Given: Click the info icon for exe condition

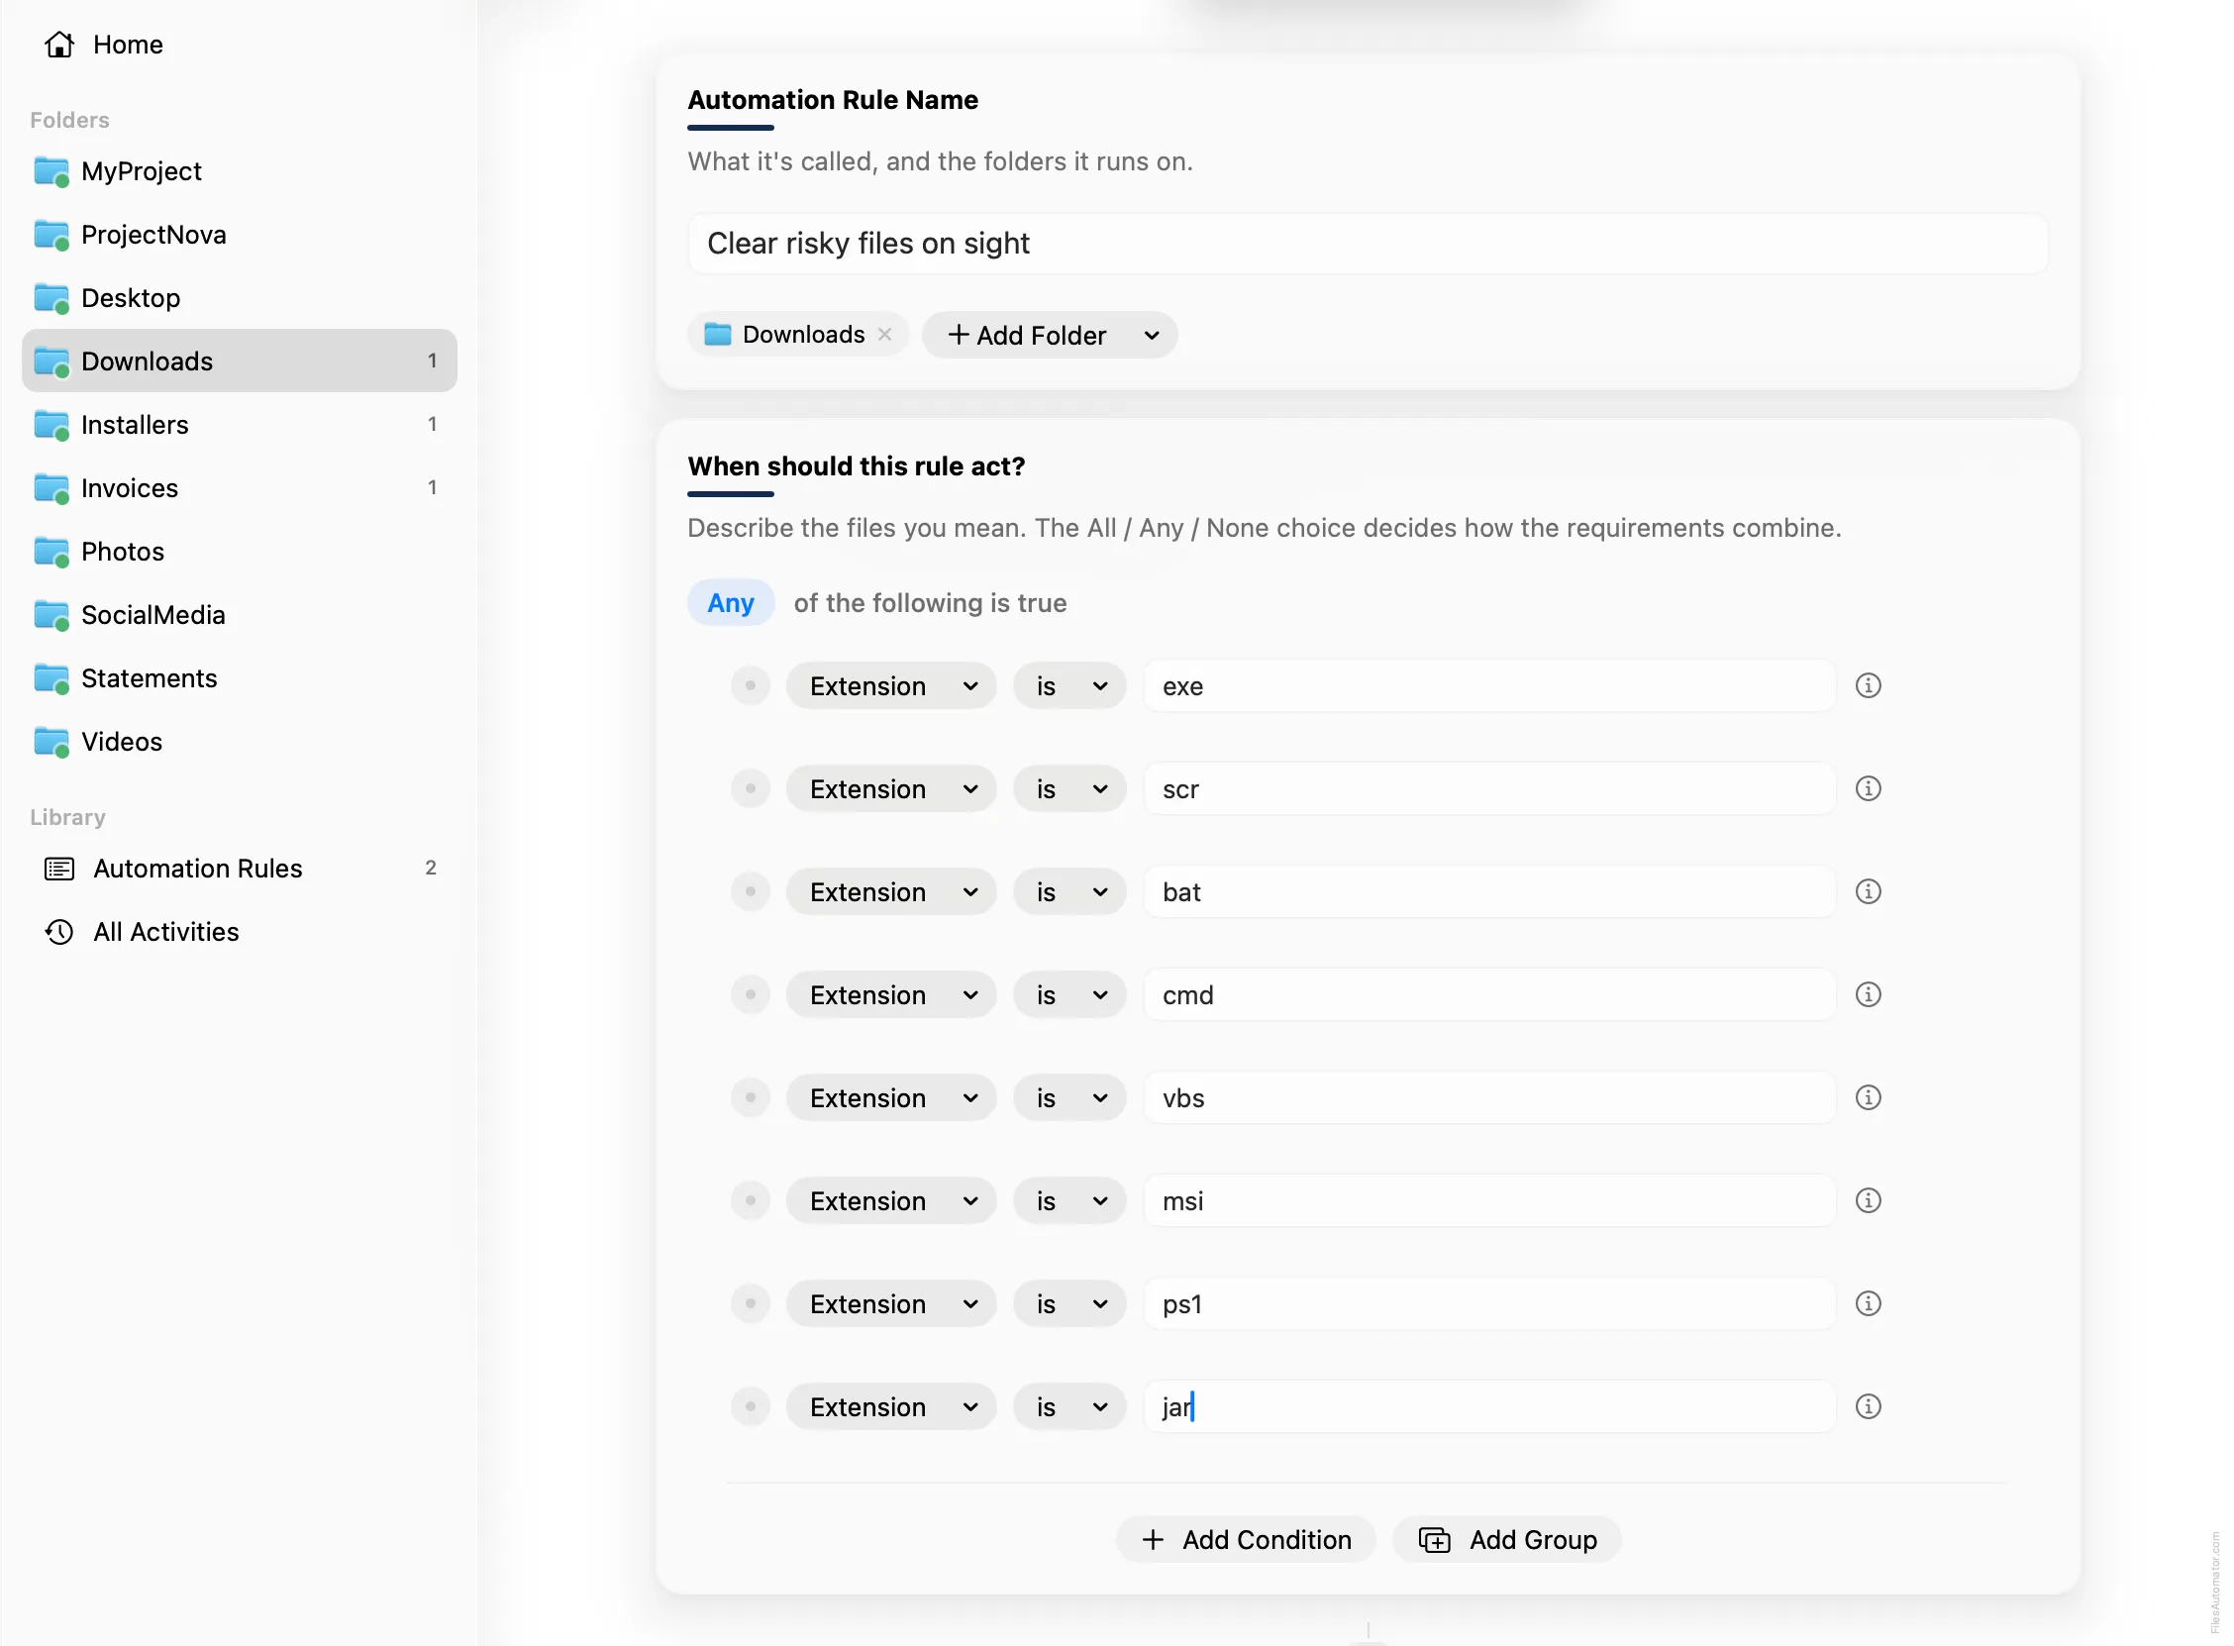Looking at the screenshot, I should coord(1868,685).
